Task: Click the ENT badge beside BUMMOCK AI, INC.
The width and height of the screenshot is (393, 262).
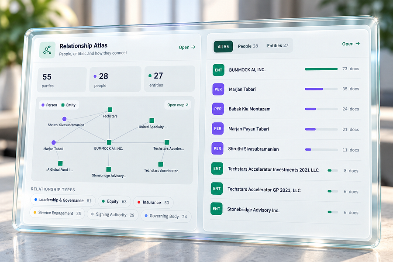Action: [x=218, y=70]
